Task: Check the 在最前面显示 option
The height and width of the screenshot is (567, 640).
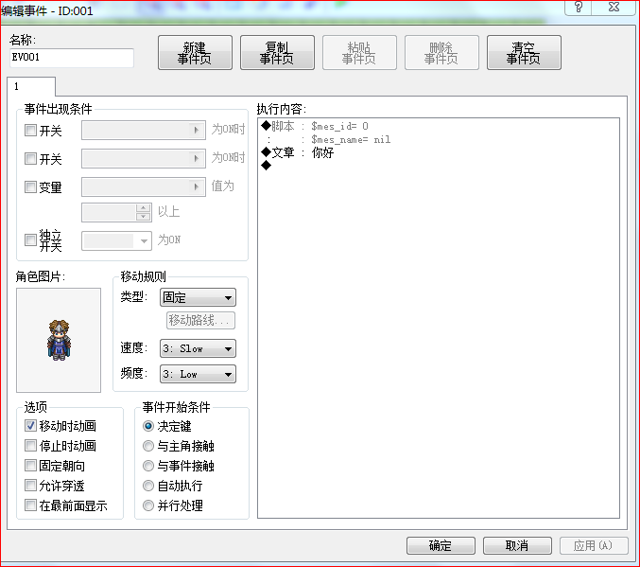Action: (x=30, y=505)
